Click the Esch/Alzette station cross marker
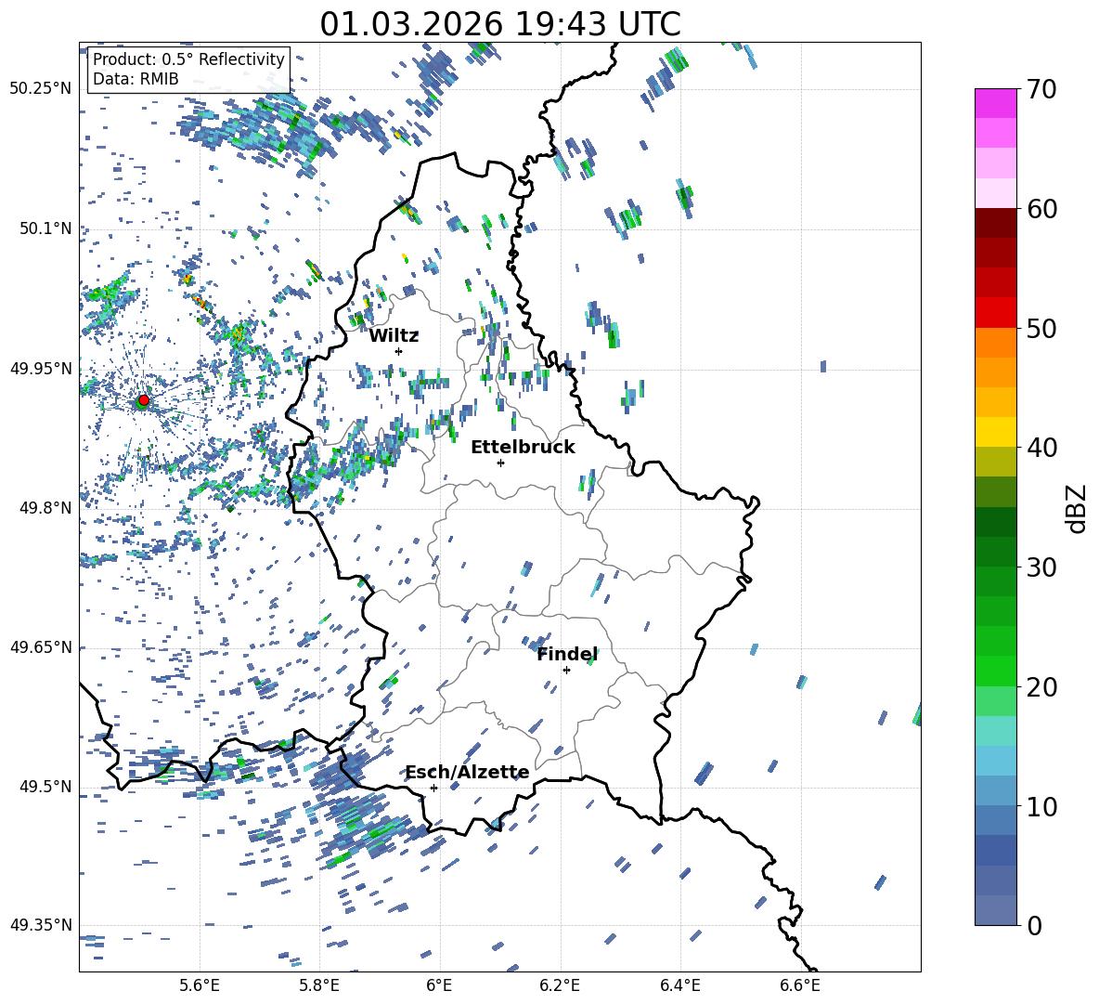Screen dimensions: 1099x1004 click(433, 788)
